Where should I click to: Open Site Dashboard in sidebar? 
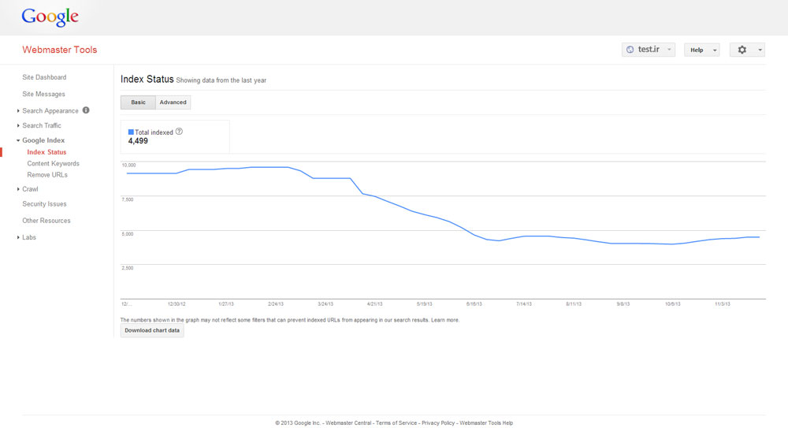tap(44, 77)
